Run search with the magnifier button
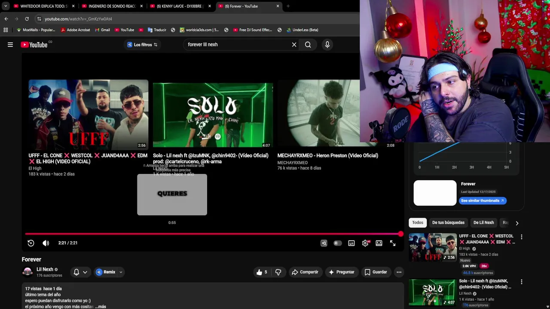This screenshot has width=550, height=309. coord(308,45)
